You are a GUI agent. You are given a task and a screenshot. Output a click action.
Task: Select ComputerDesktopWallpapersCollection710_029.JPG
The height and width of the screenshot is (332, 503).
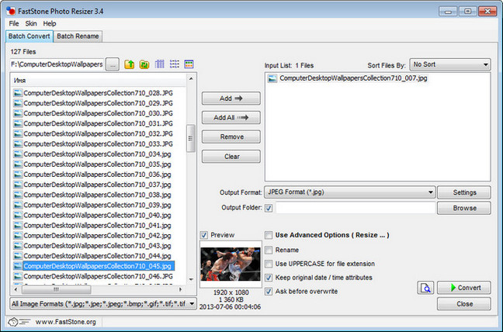coord(98,103)
